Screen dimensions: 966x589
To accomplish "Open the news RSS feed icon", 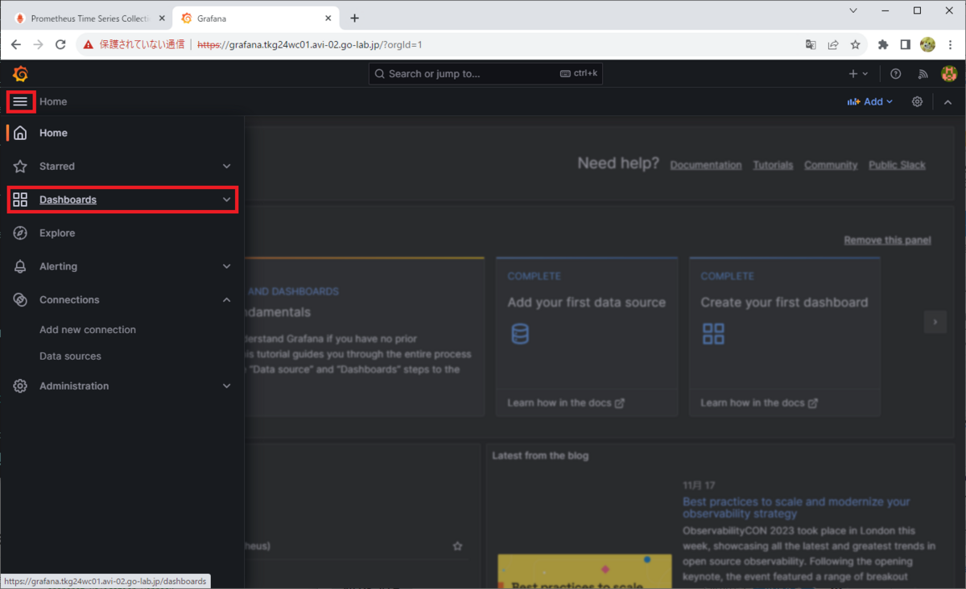I will click(x=923, y=74).
